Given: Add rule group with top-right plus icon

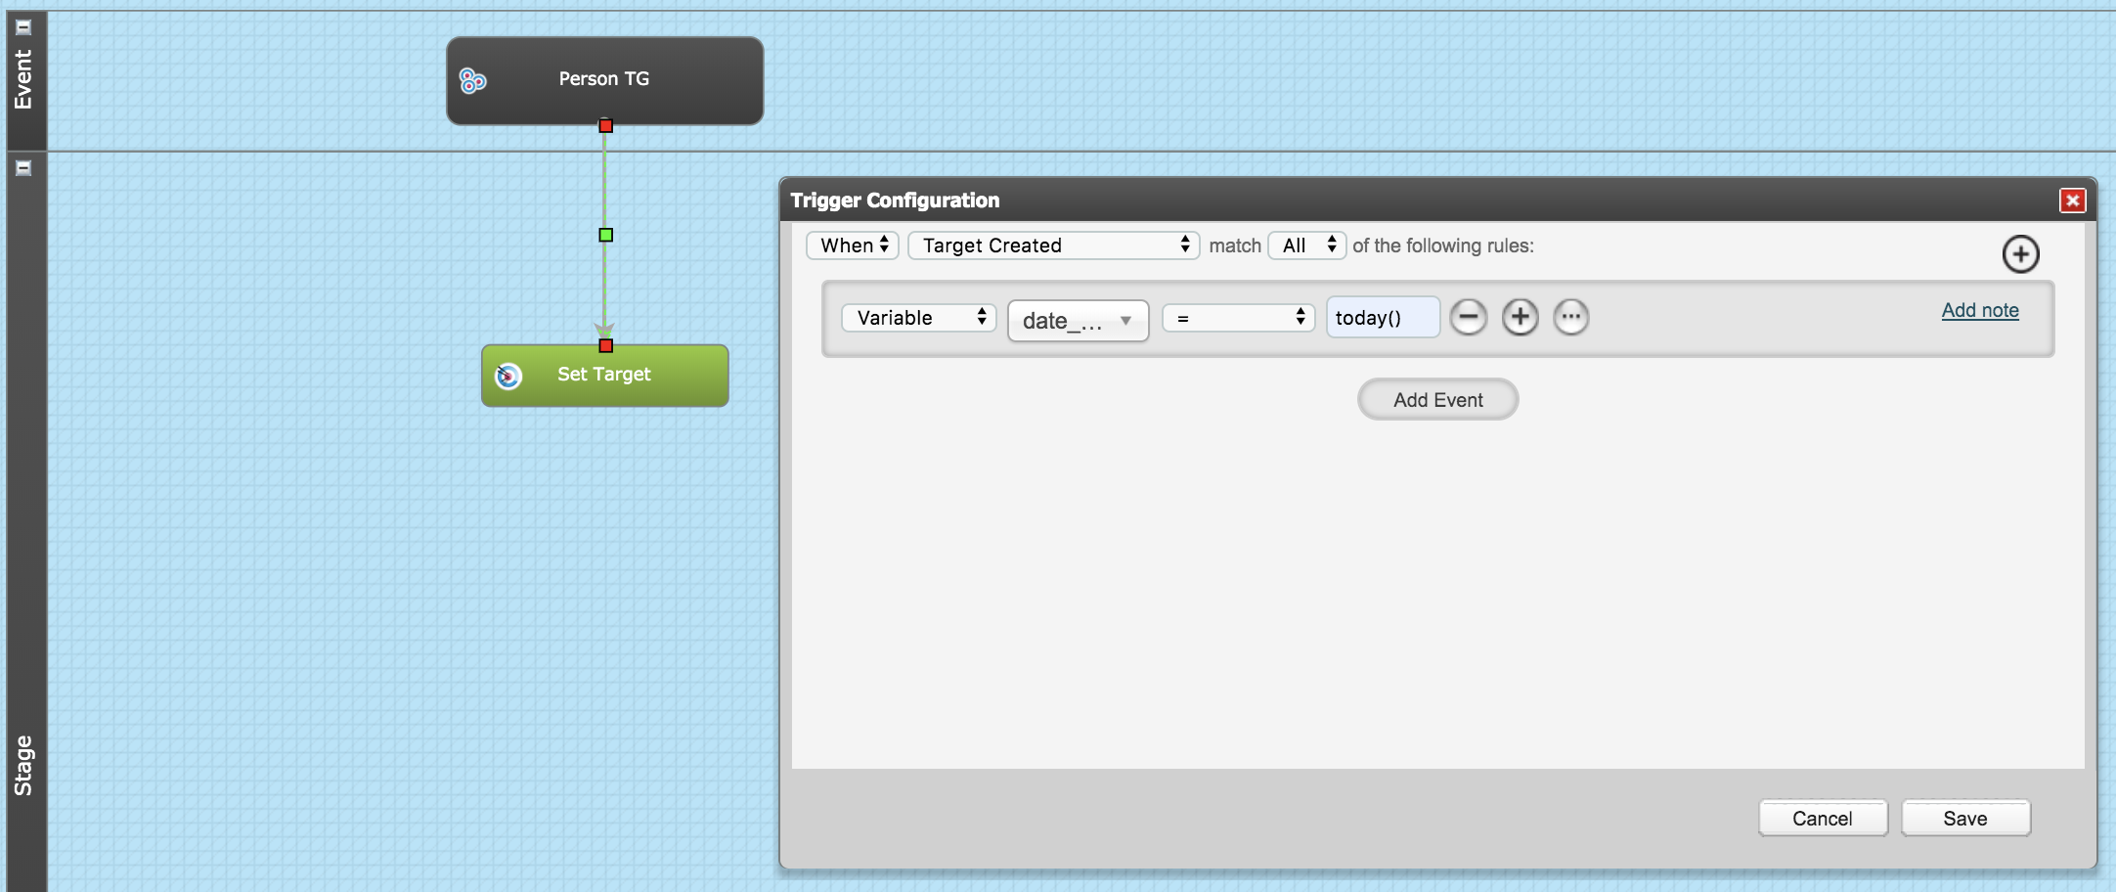Looking at the screenshot, I should pos(2020,254).
